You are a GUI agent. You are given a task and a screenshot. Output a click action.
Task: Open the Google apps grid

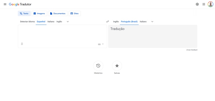tap(204, 4)
